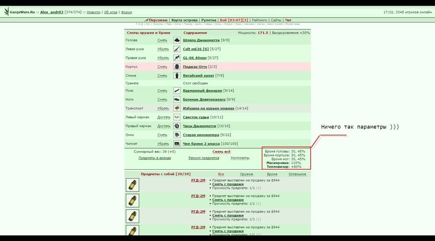Click the Часы Джакометти watch icon
Viewport: 435px width, 241px height.
point(177,126)
